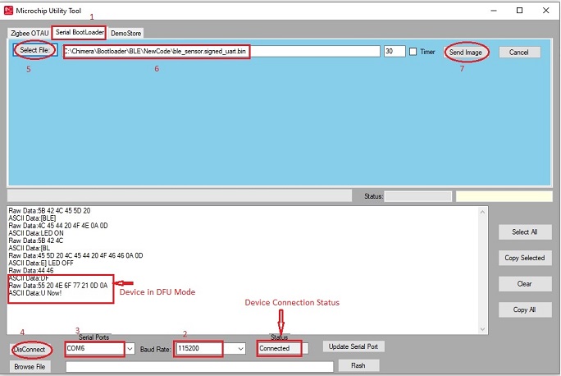Click Send Image button
561x376 pixels.
tap(466, 53)
